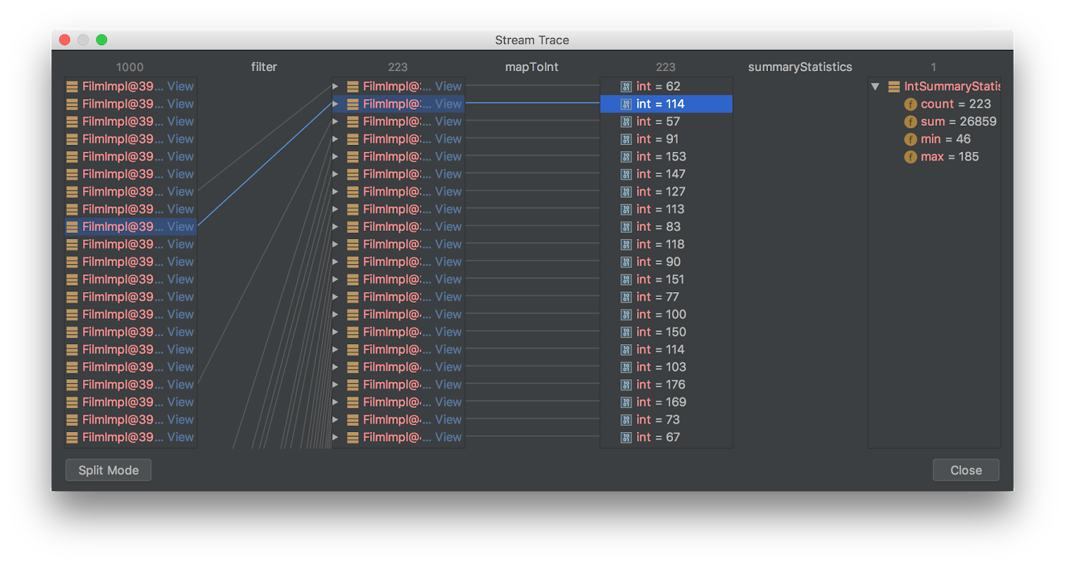Screen dimensions: 1065x565
Task: Expand the FilmImpl row mapped to int = 147
Action: 335,174
